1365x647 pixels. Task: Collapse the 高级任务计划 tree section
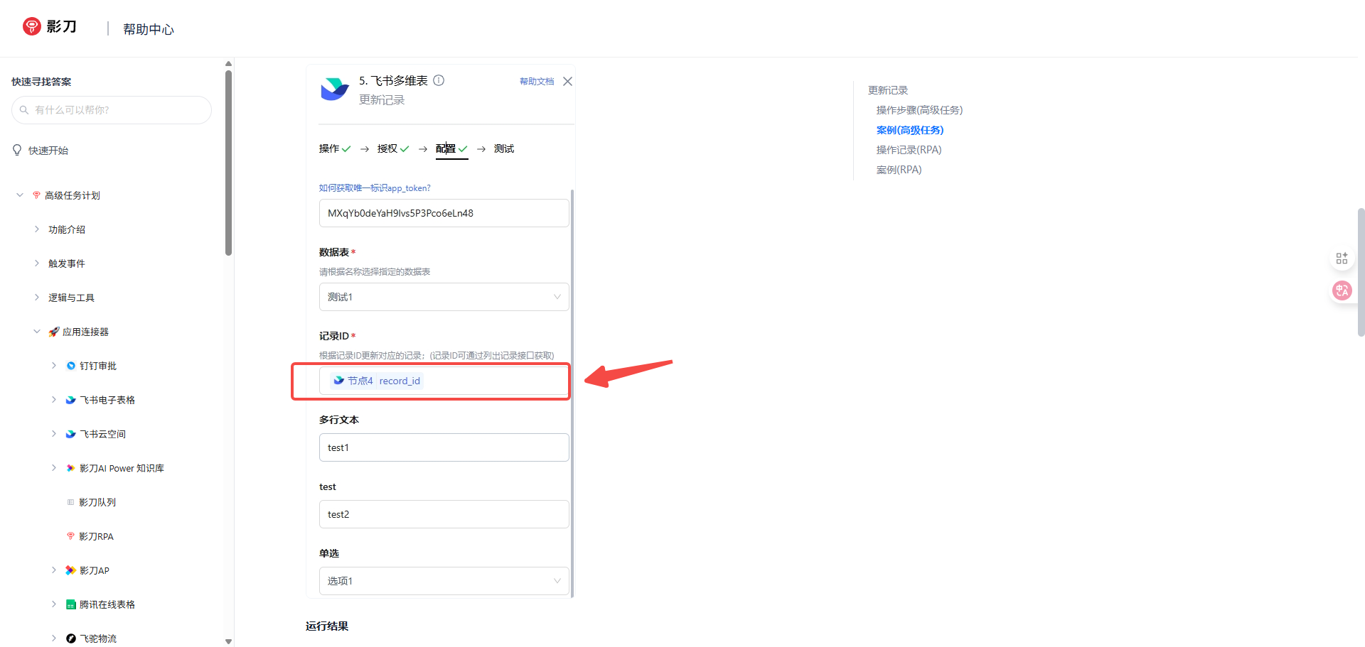pos(20,195)
